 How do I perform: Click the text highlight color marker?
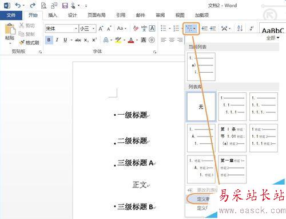[x=118, y=40]
